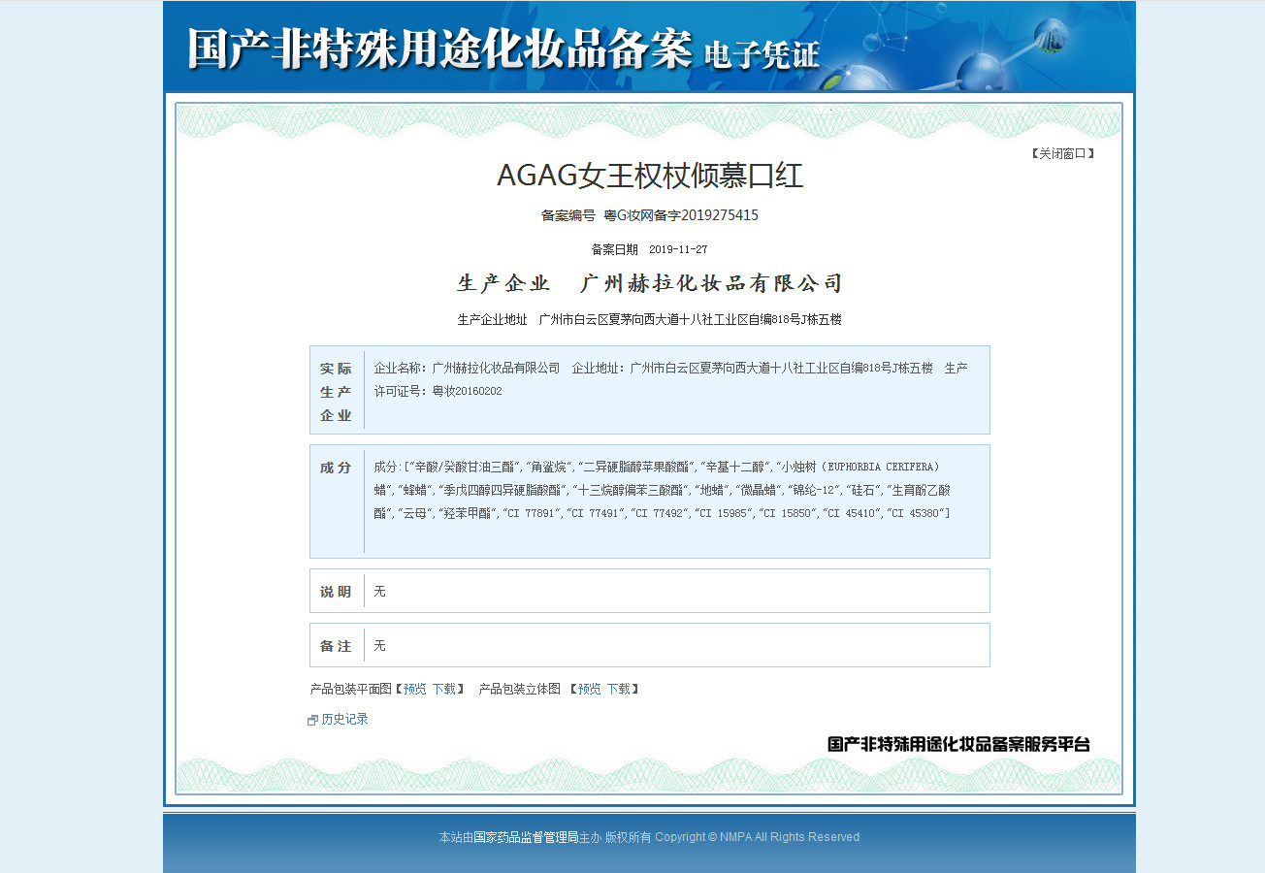Download the 产品包装平面图 image via 下载
Image resolution: width=1265 pixels, height=873 pixels.
pyautogui.click(x=443, y=689)
